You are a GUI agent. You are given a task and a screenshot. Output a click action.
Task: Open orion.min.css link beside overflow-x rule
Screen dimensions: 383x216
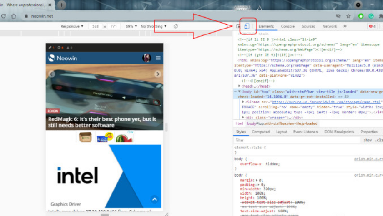368,159
